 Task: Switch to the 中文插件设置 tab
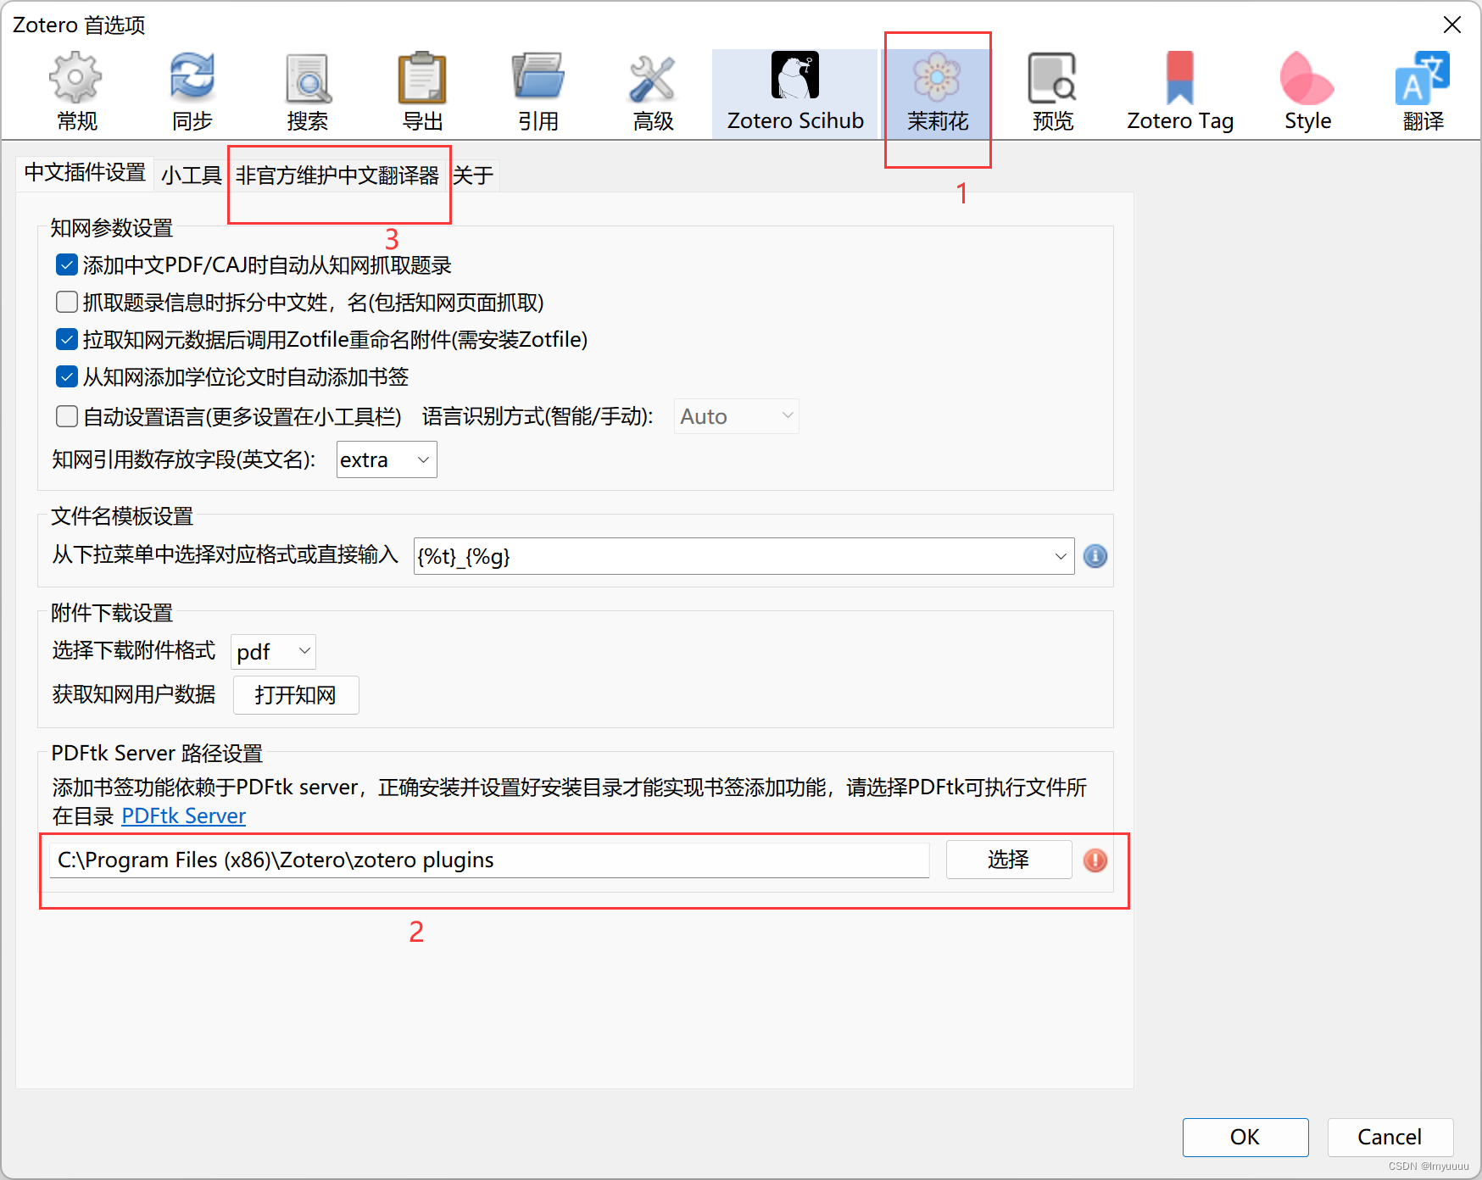click(x=85, y=173)
